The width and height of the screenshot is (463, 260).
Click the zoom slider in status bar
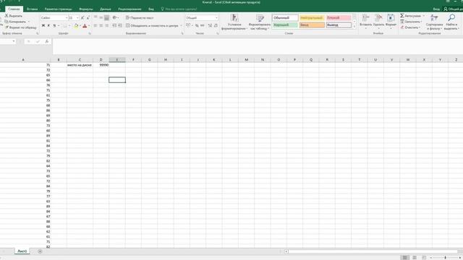pyautogui.click(x=446, y=258)
